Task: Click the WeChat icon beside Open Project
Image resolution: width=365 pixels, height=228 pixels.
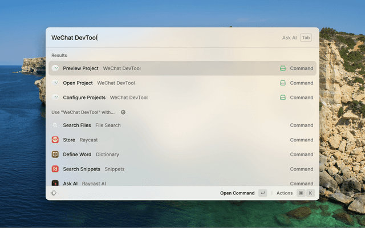Action: coord(55,83)
